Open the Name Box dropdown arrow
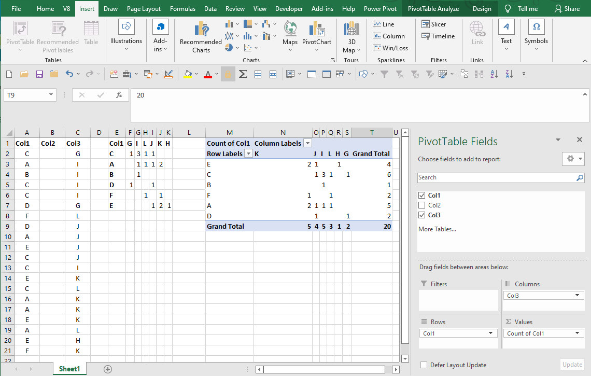The height and width of the screenshot is (376, 591). 51,95
